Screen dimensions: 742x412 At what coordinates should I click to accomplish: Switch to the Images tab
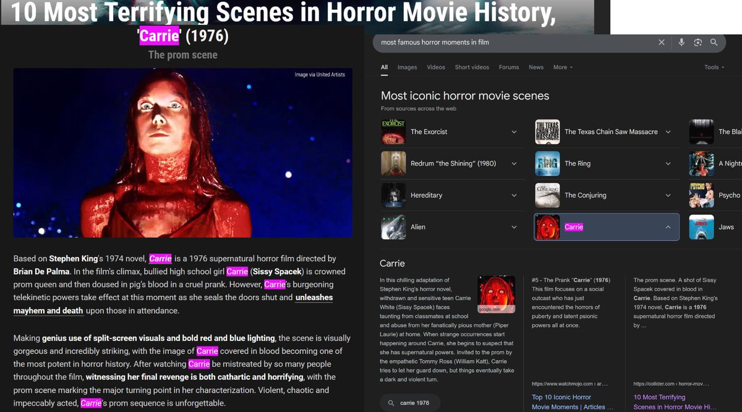pyautogui.click(x=407, y=67)
